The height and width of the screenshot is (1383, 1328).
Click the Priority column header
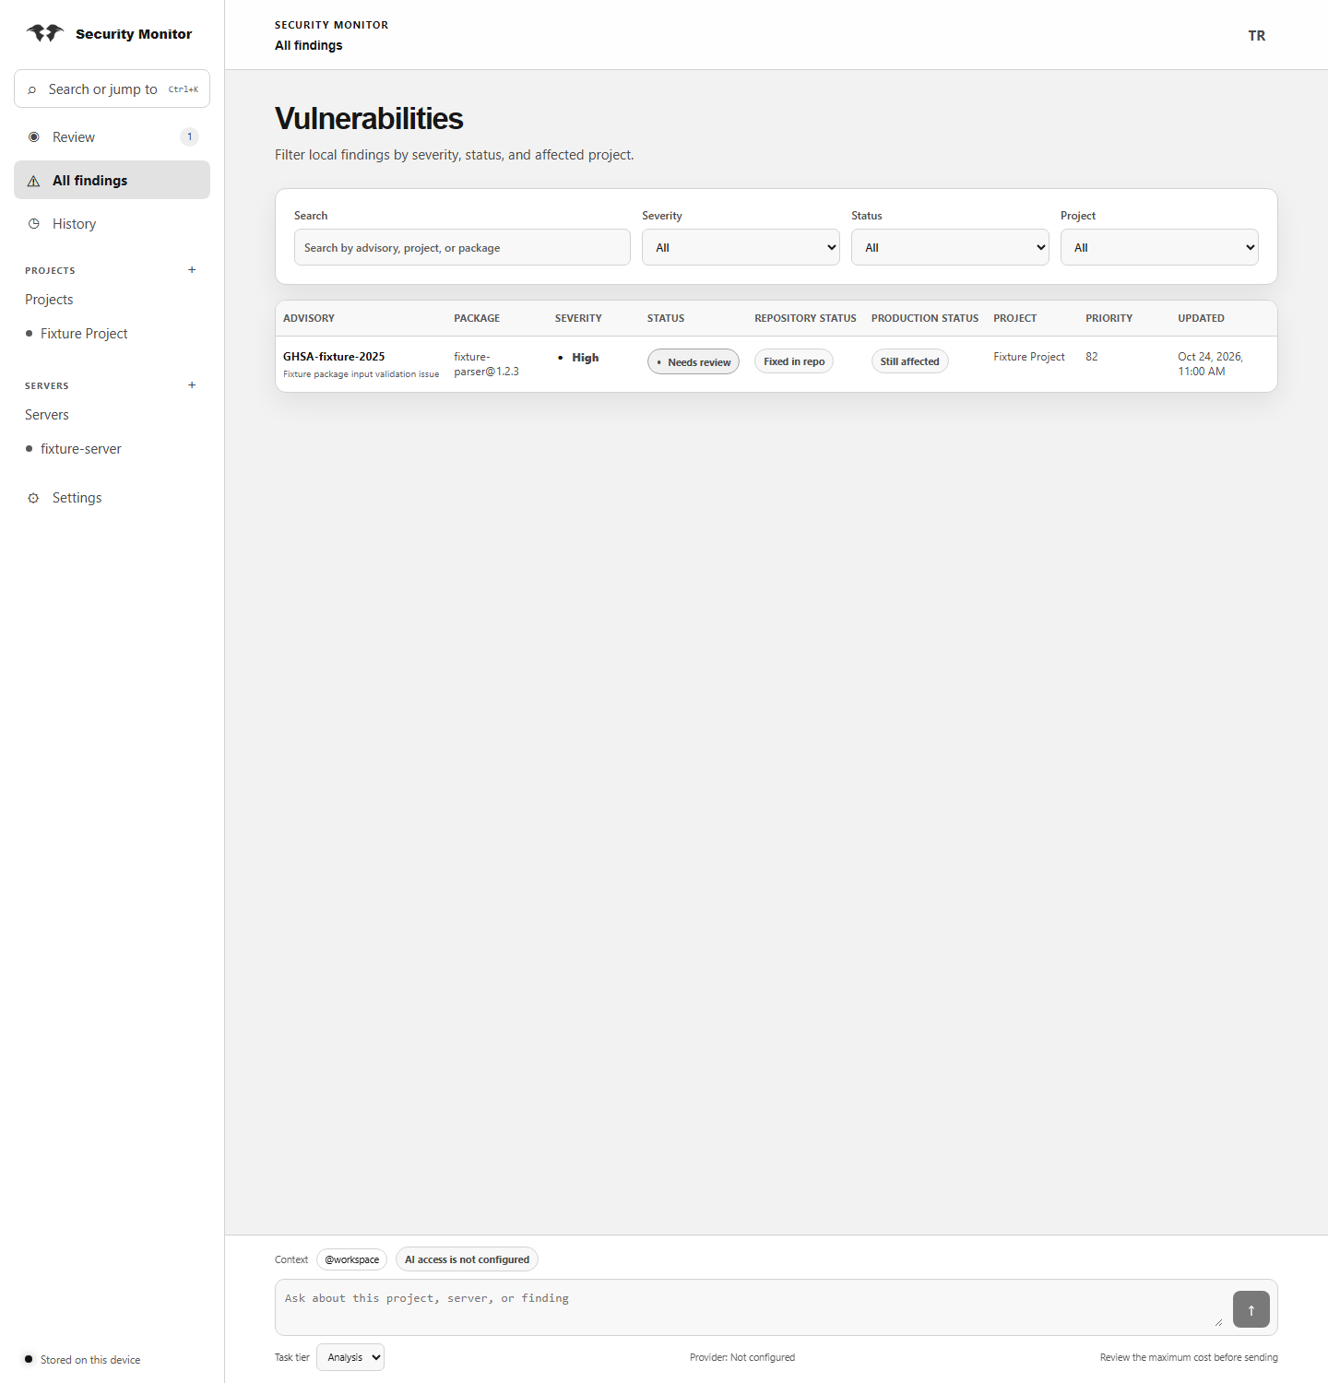click(x=1109, y=318)
